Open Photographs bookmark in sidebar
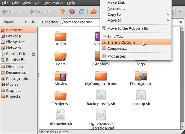This screenshot has height=134, width=185. click(x=18, y=79)
